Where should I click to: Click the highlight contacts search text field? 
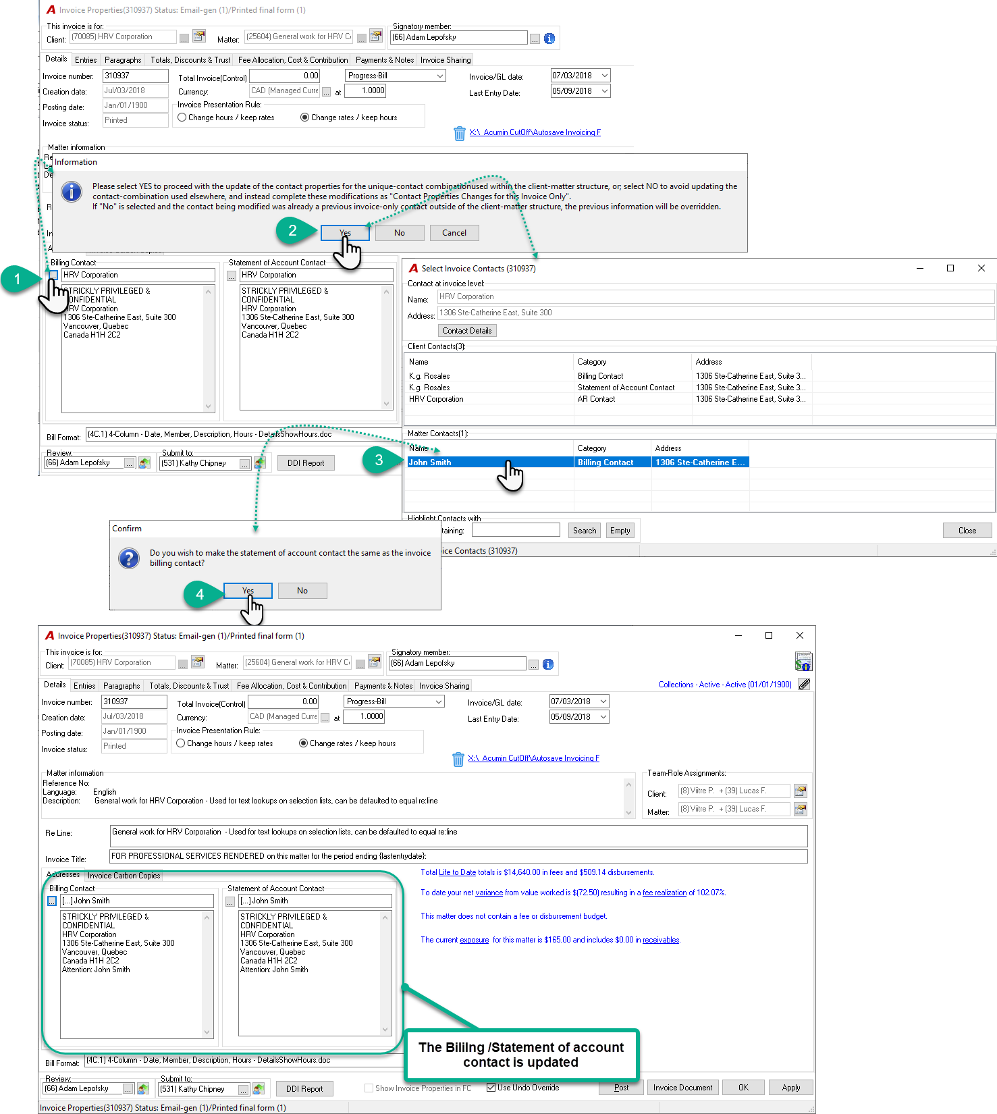tap(516, 531)
